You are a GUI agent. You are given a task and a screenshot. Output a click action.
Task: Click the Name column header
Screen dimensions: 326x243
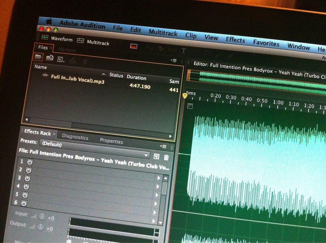[x=40, y=67]
